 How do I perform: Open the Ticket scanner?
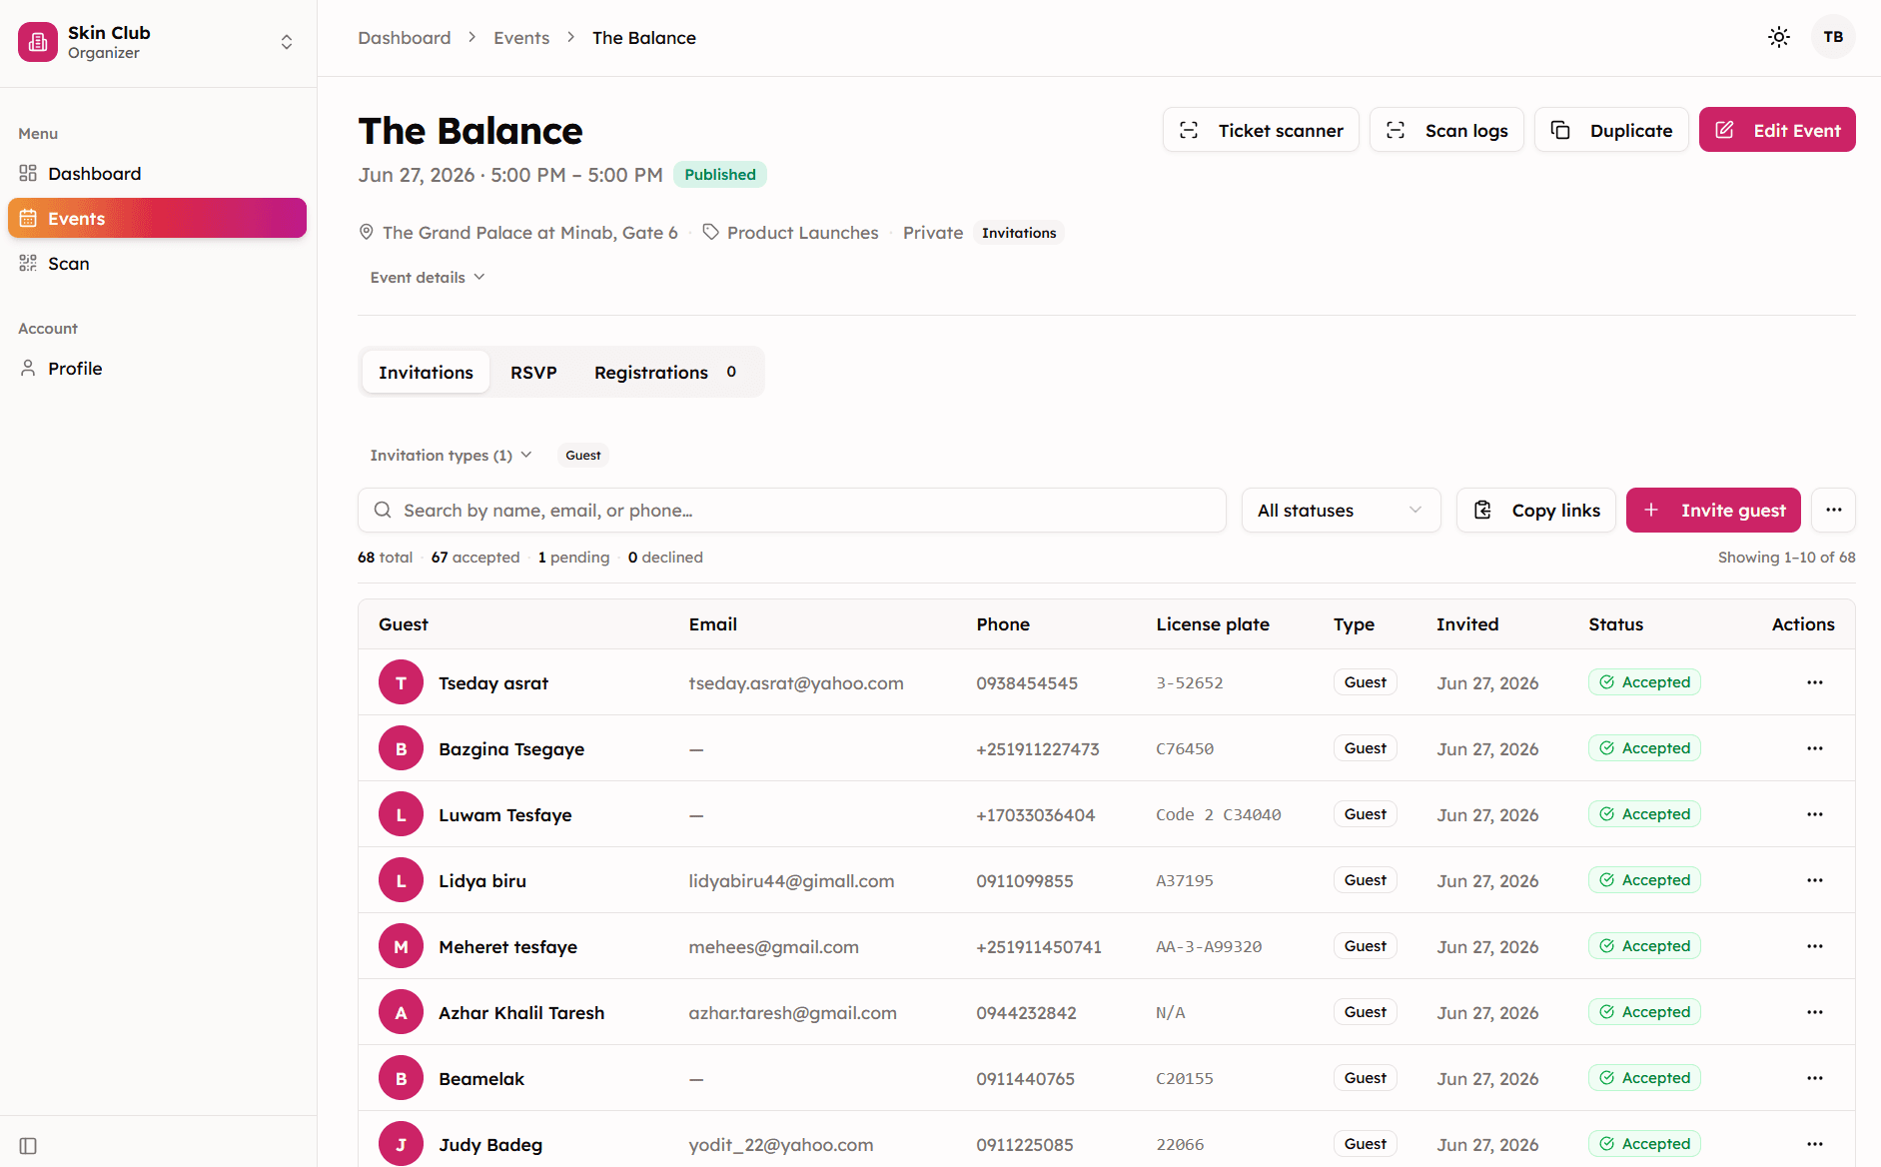[1261, 130]
